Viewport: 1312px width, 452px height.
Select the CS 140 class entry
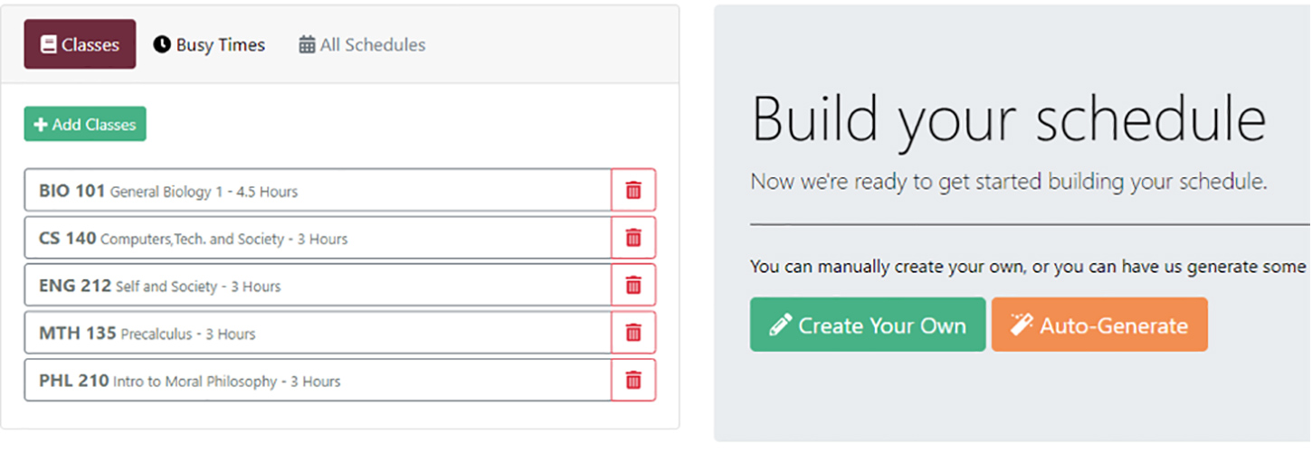[x=317, y=239]
